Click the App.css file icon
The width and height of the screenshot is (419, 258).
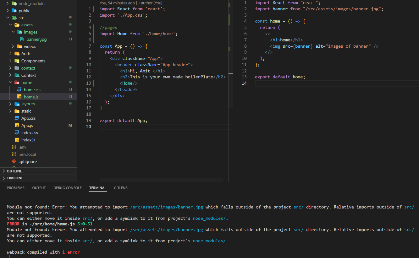(17, 118)
